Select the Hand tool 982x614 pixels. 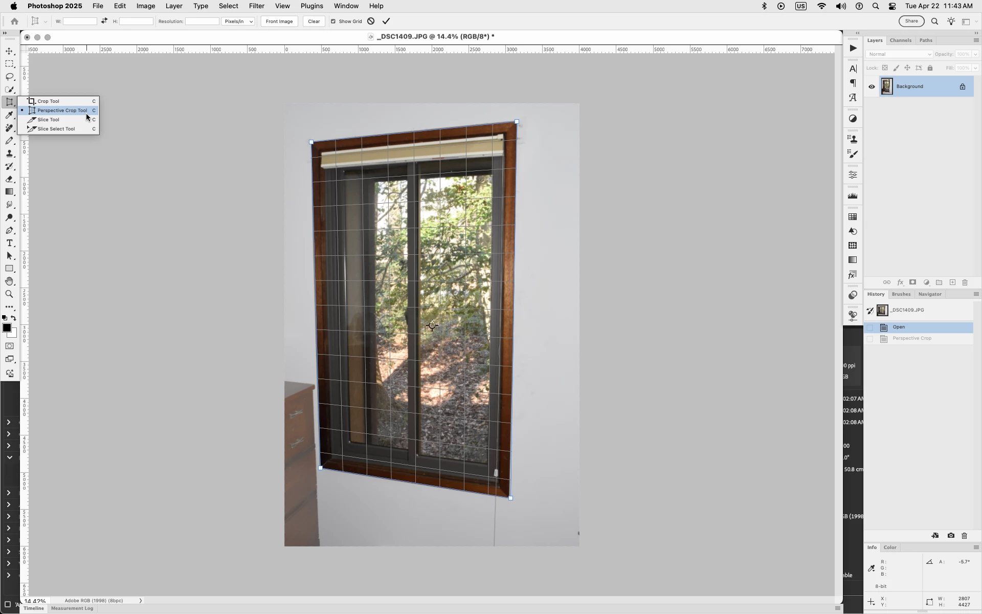pyautogui.click(x=9, y=281)
